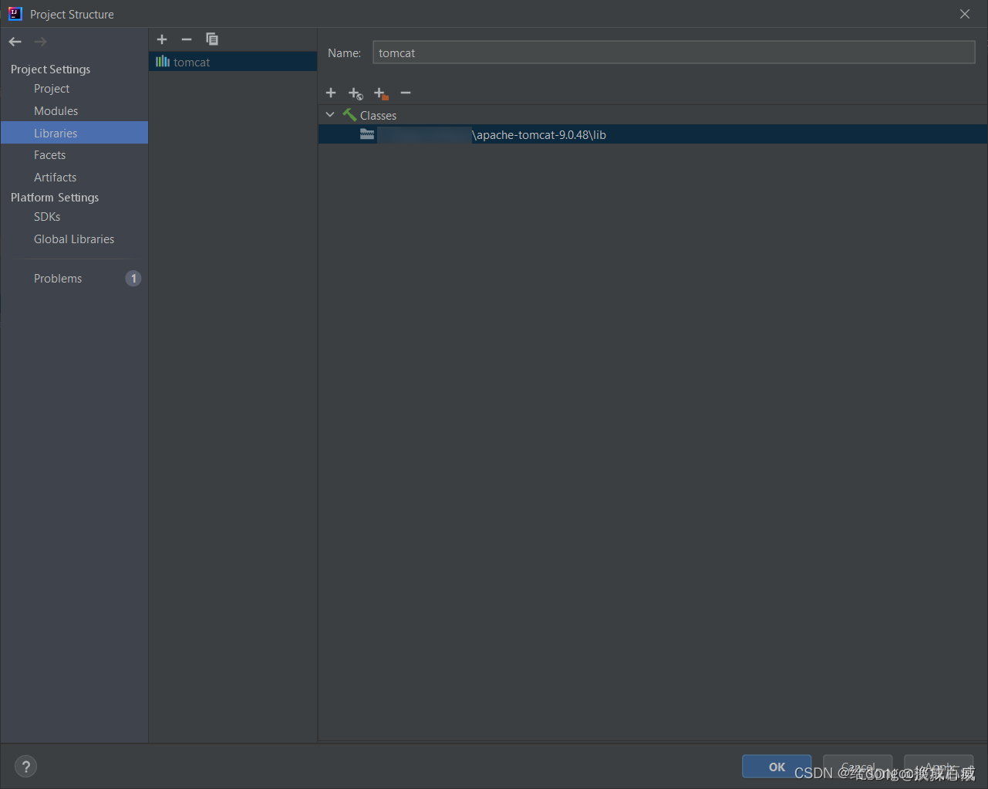The height and width of the screenshot is (789, 988).
Task: Open Global Libraries page
Action: click(x=74, y=239)
